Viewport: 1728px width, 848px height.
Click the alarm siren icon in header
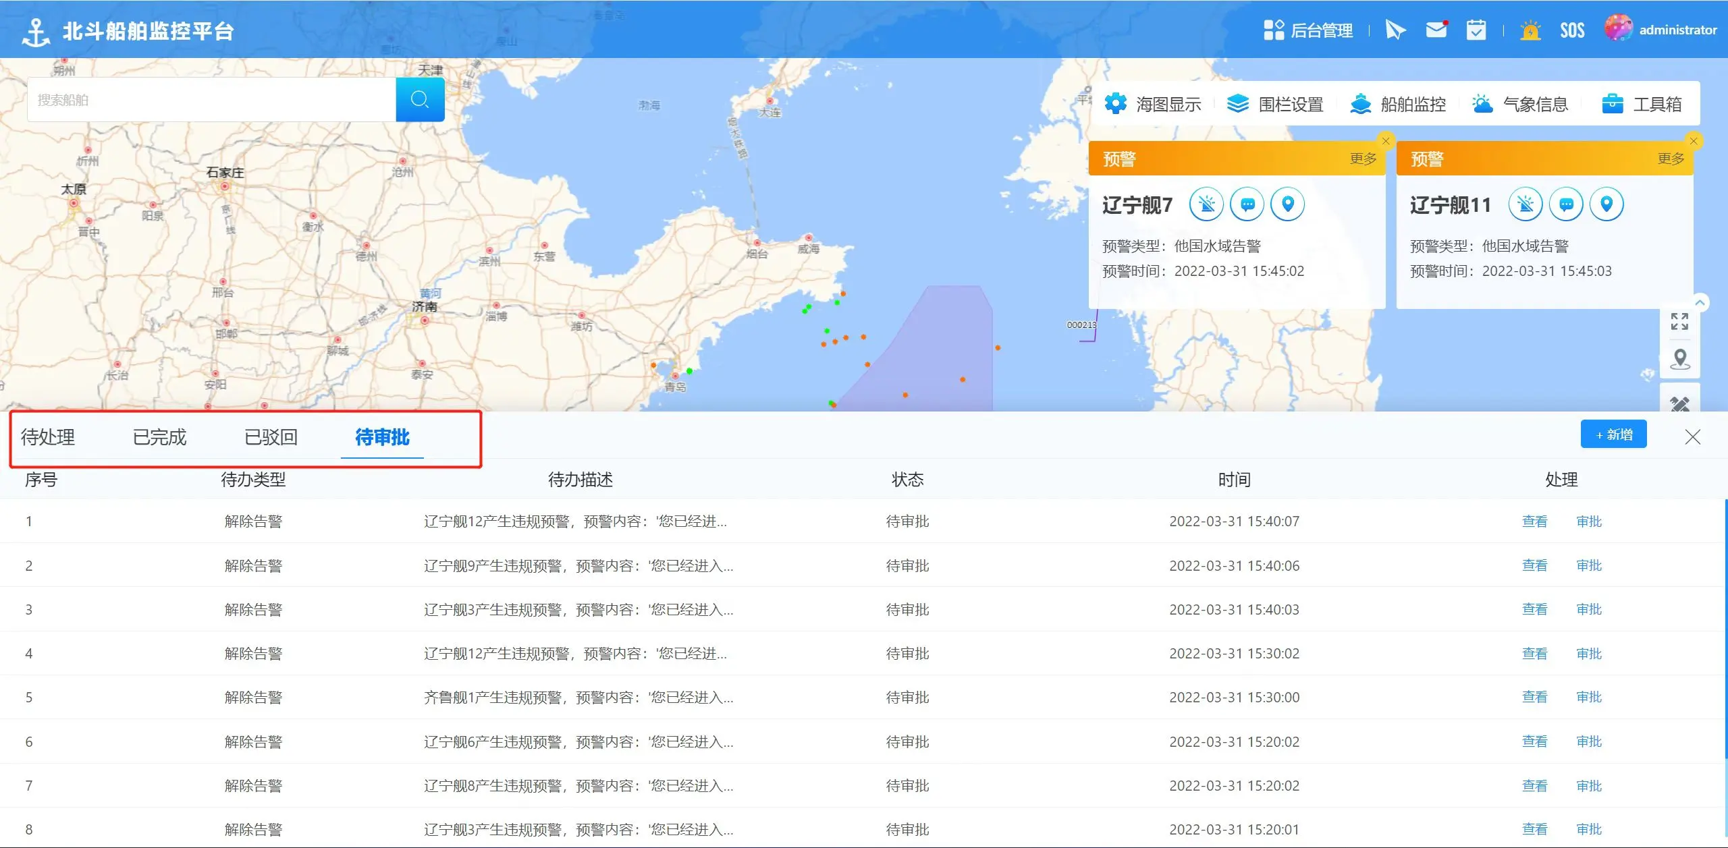[x=1530, y=30]
